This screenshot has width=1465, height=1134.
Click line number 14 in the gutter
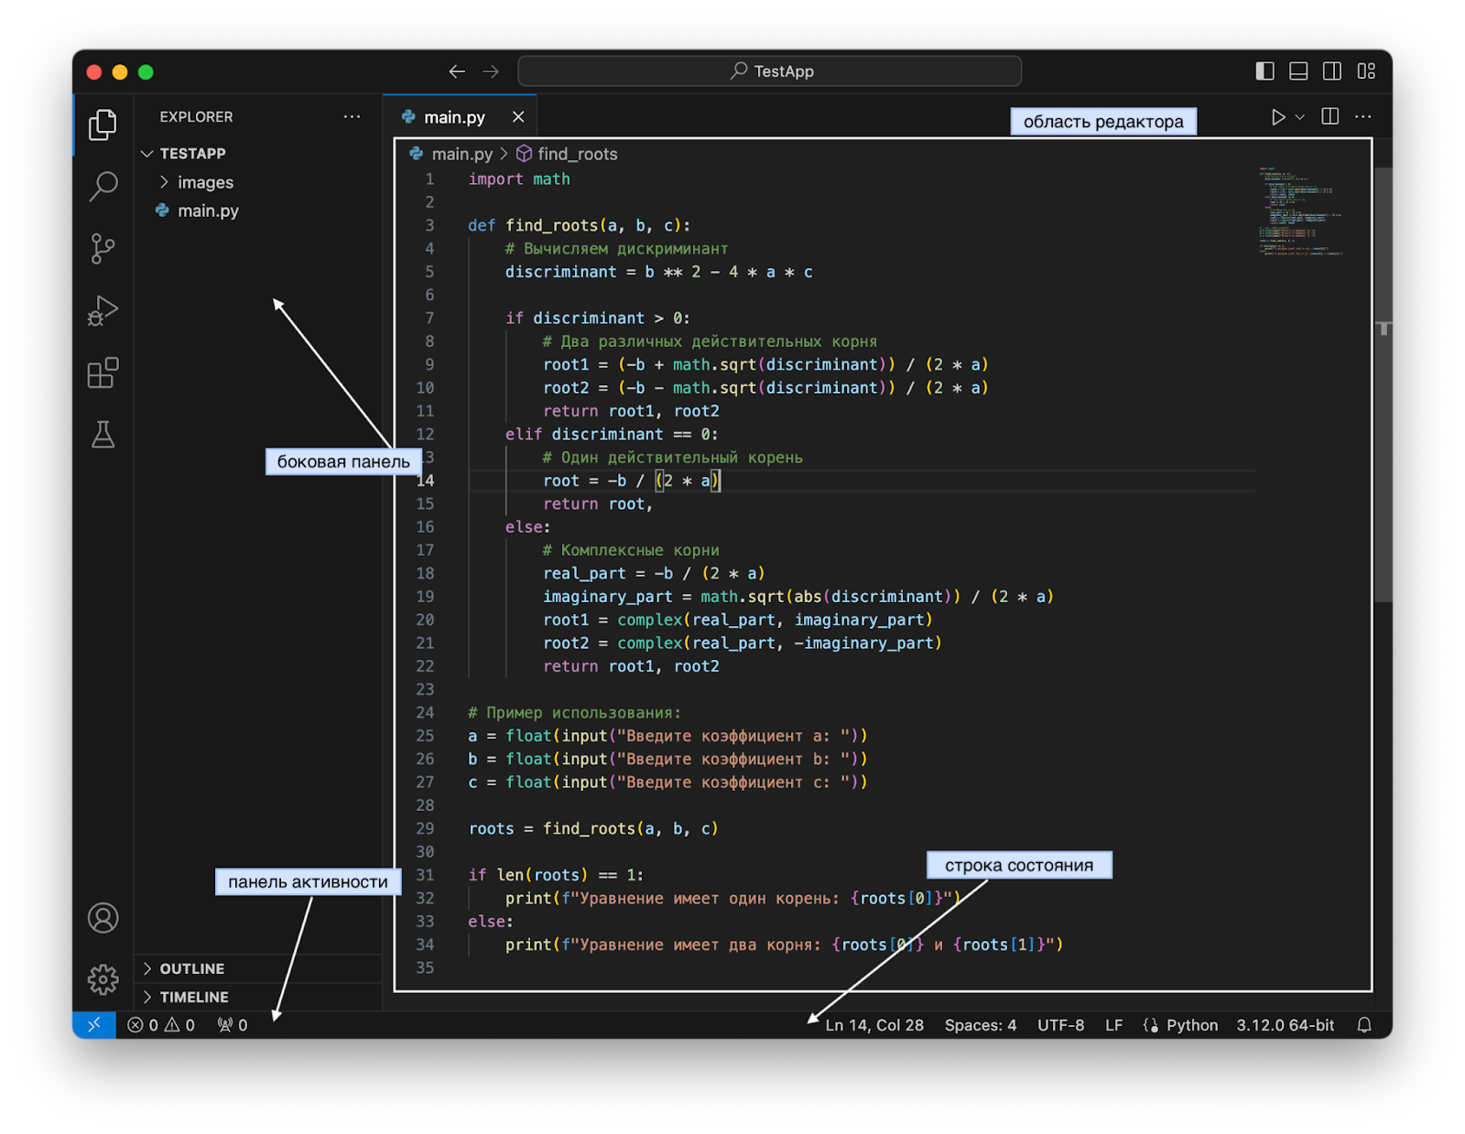click(425, 481)
